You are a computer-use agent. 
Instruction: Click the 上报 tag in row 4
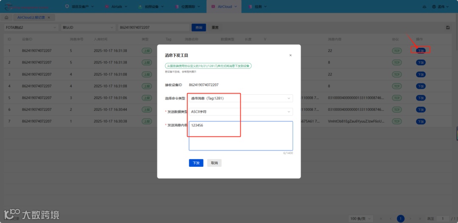(147, 86)
